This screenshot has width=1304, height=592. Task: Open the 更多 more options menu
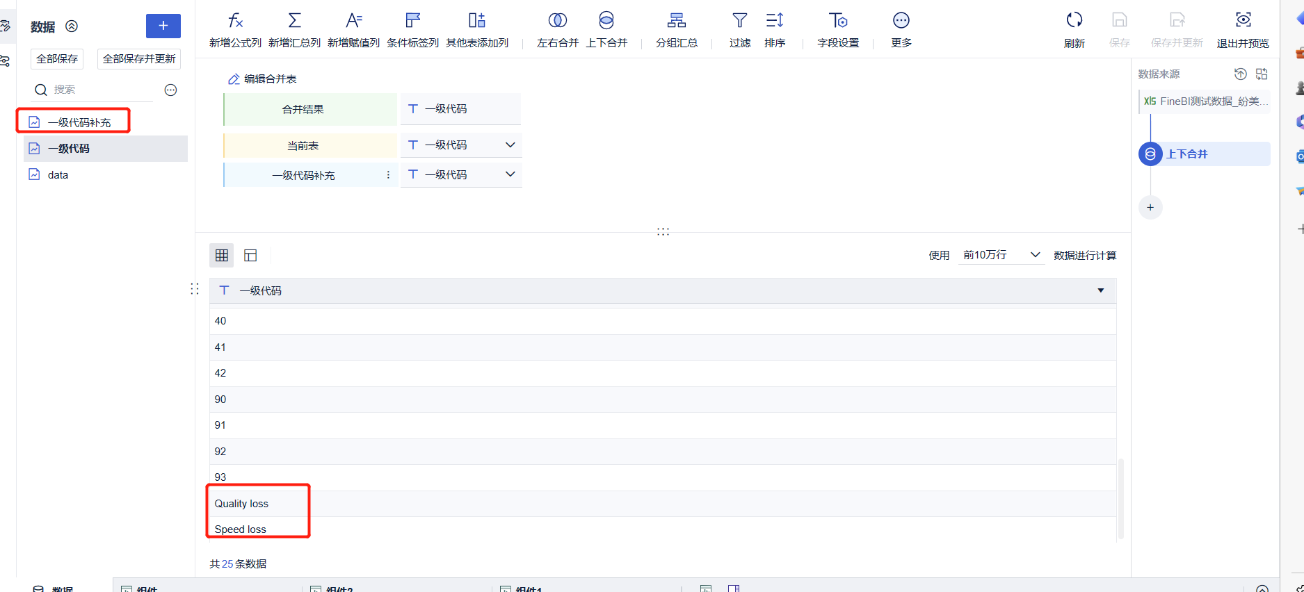[x=901, y=31]
